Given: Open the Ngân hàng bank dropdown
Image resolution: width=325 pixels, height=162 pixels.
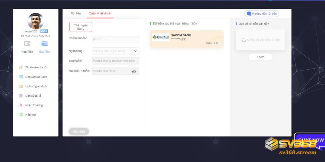Looking at the screenshot, I should tap(115, 51).
